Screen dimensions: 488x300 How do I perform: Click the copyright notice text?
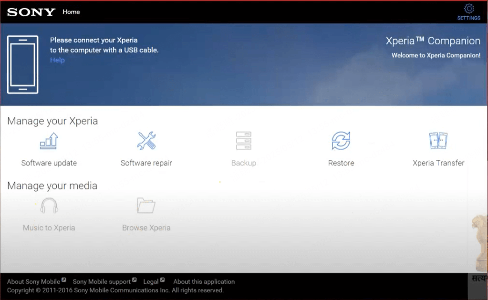[x=115, y=290]
